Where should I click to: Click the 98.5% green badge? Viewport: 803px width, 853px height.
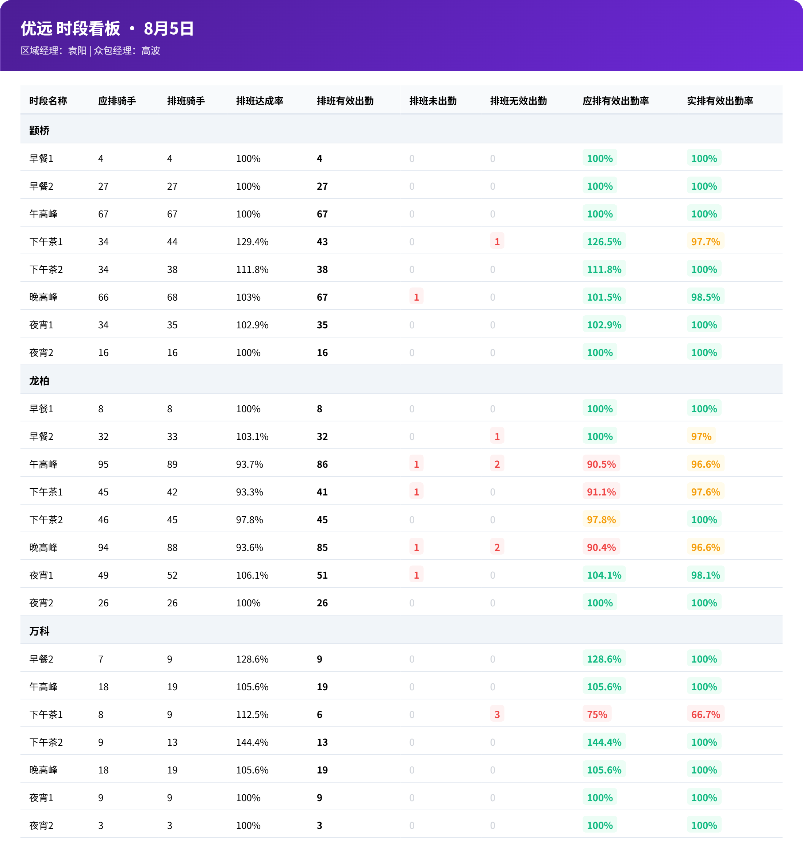click(705, 297)
